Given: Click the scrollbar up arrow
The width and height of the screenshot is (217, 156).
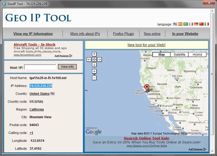Looking at the screenshot, I should tap(212, 11).
